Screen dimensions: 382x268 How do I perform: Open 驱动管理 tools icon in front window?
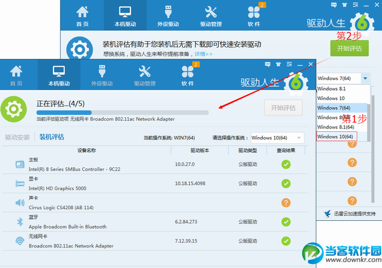pos(145,75)
